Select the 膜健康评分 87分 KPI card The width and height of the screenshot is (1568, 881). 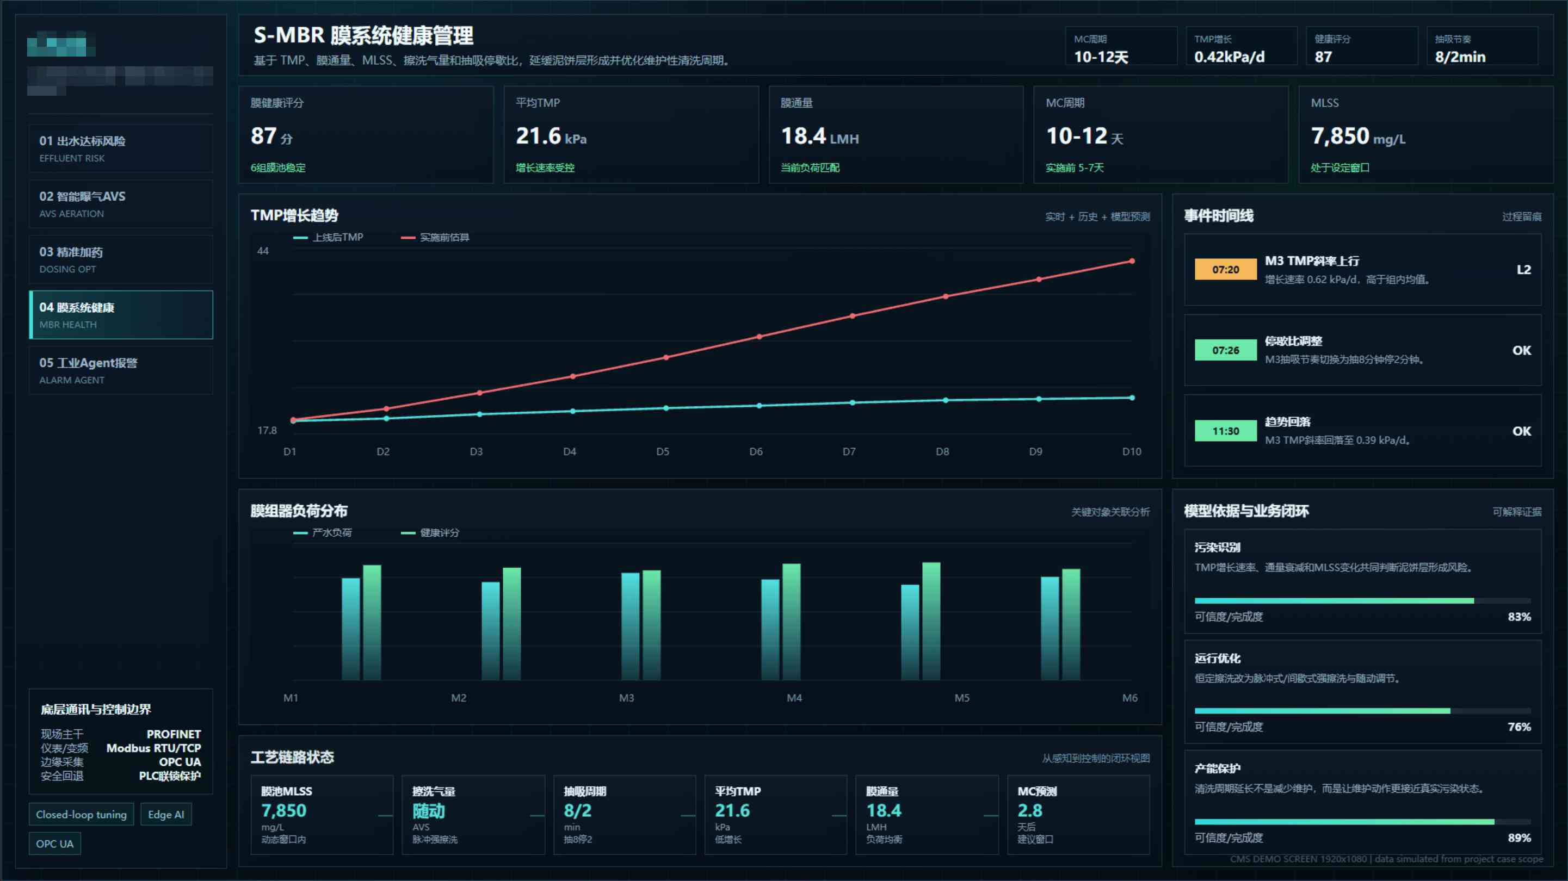coord(366,134)
